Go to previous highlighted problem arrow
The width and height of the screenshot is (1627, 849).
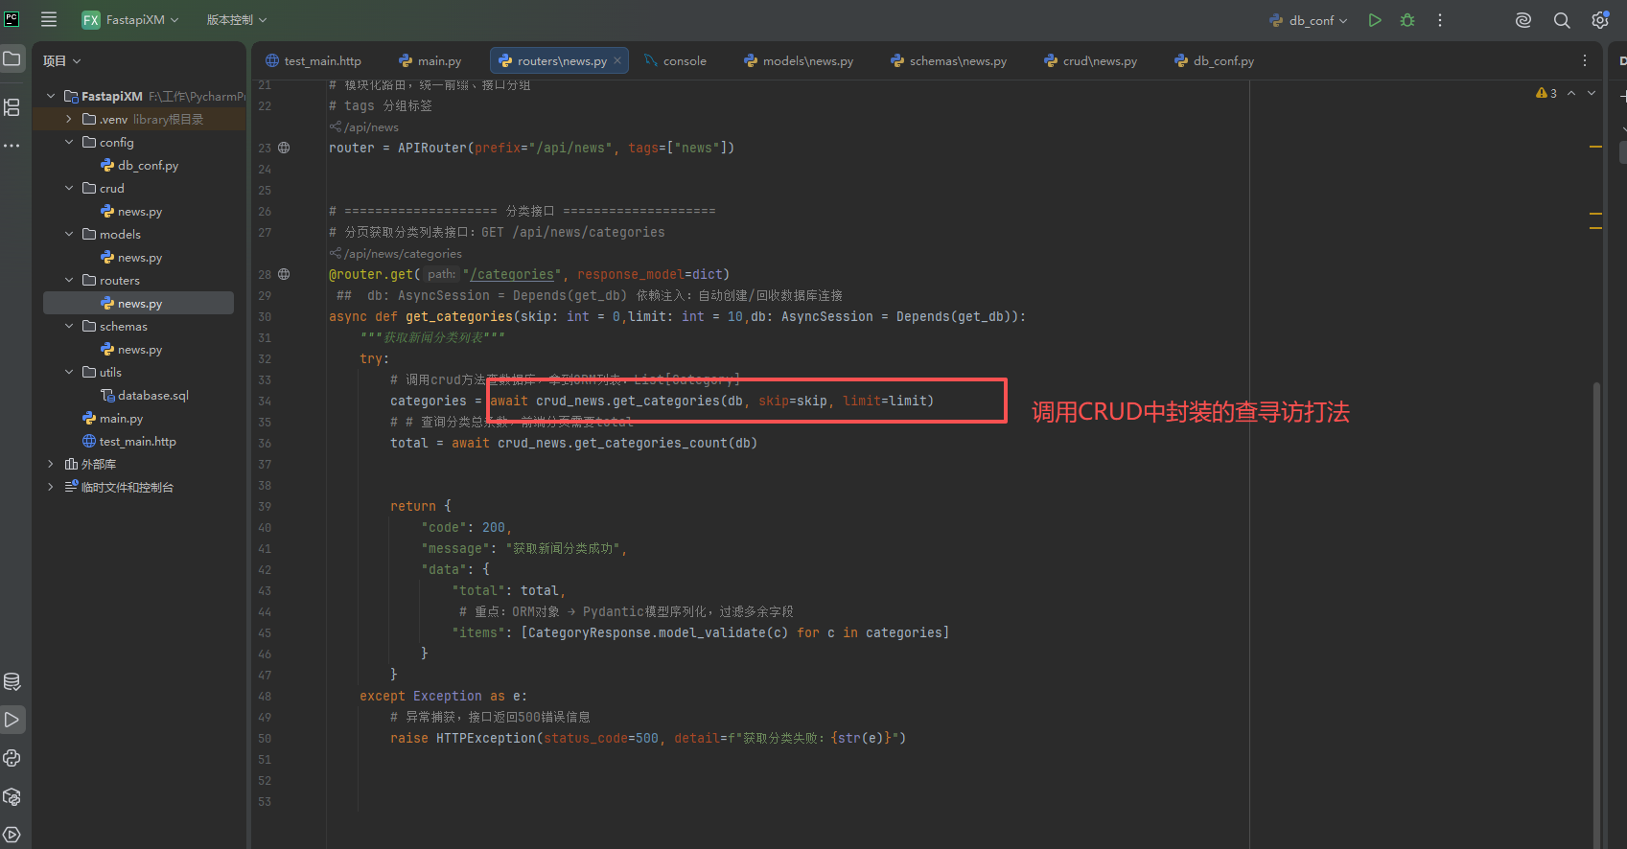tap(1571, 93)
